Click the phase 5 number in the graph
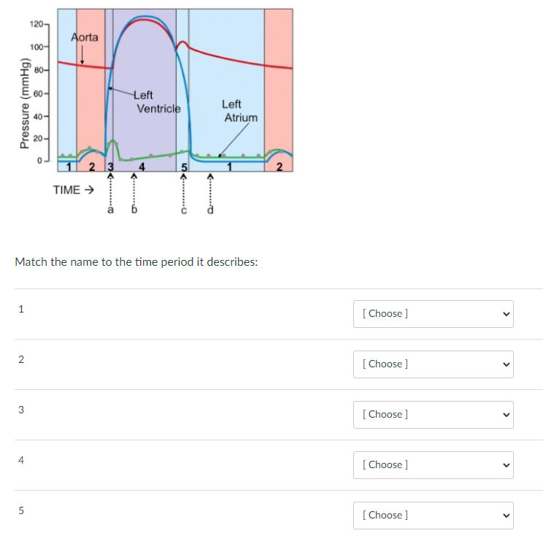 (x=184, y=167)
